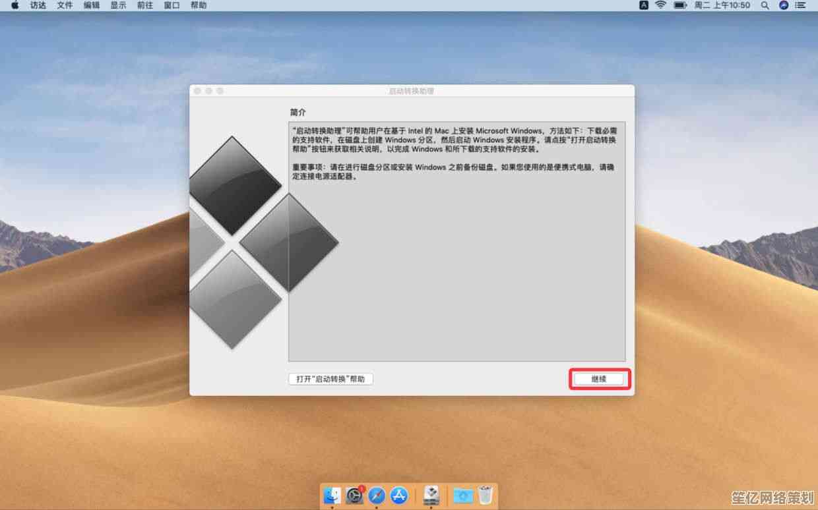
Task: Open Finder from the dock
Action: [332, 495]
